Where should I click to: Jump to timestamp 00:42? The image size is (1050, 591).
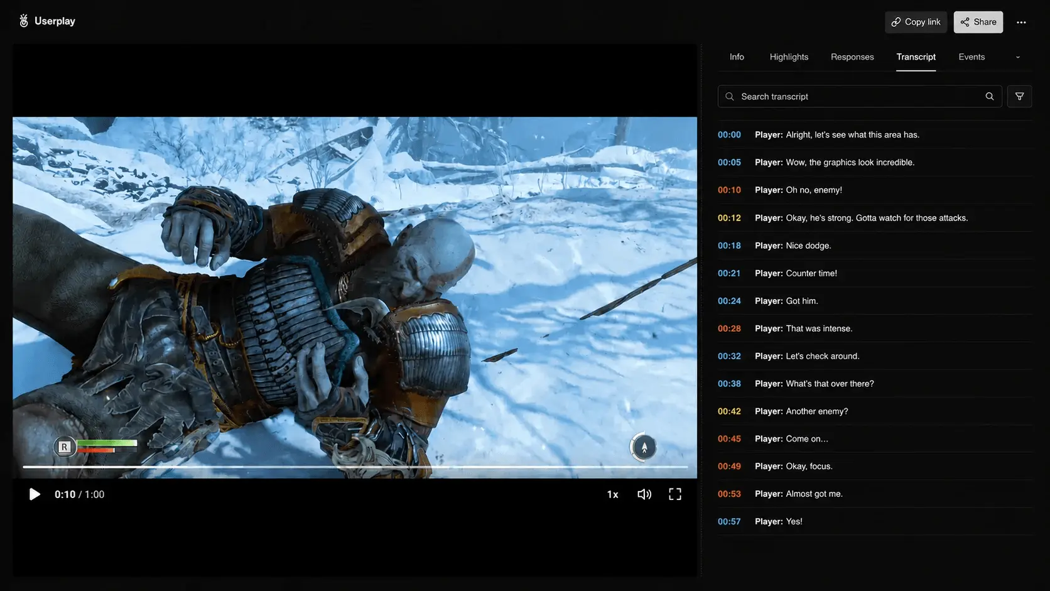pos(729,411)
